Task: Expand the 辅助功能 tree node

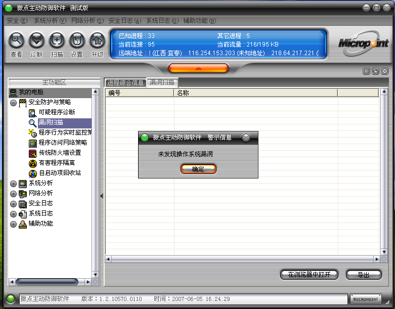Action: click(x=13, y=224)
